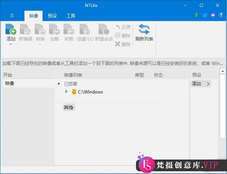Minimize the NTLite window
The image size is (227, 174).
(x=185, y=6)
